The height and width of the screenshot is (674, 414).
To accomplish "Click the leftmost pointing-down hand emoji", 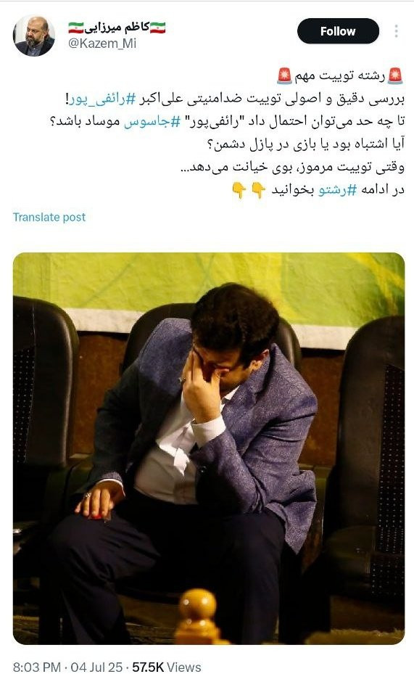I will click(239, 190).
